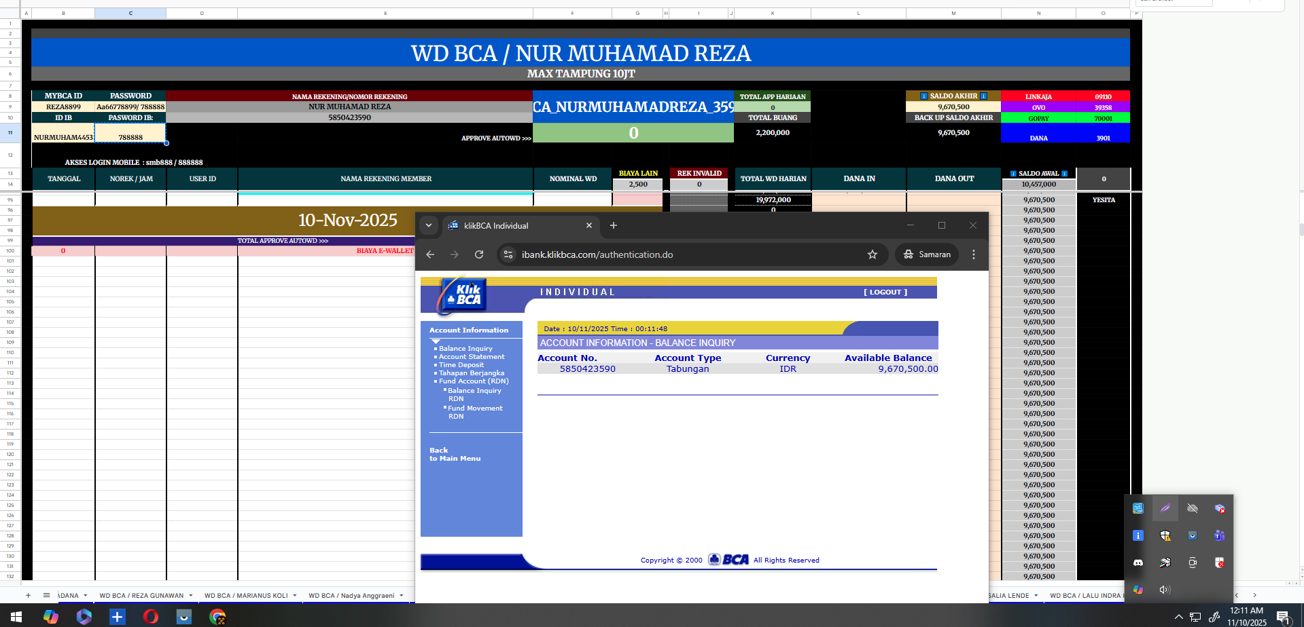Click the purple feather tray icon
Viewport: 1304px width, 627px height.
click(x=1165, y=508)
